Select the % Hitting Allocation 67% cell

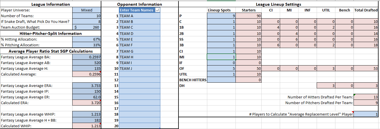pyautogui.click(x=87, y=39)
